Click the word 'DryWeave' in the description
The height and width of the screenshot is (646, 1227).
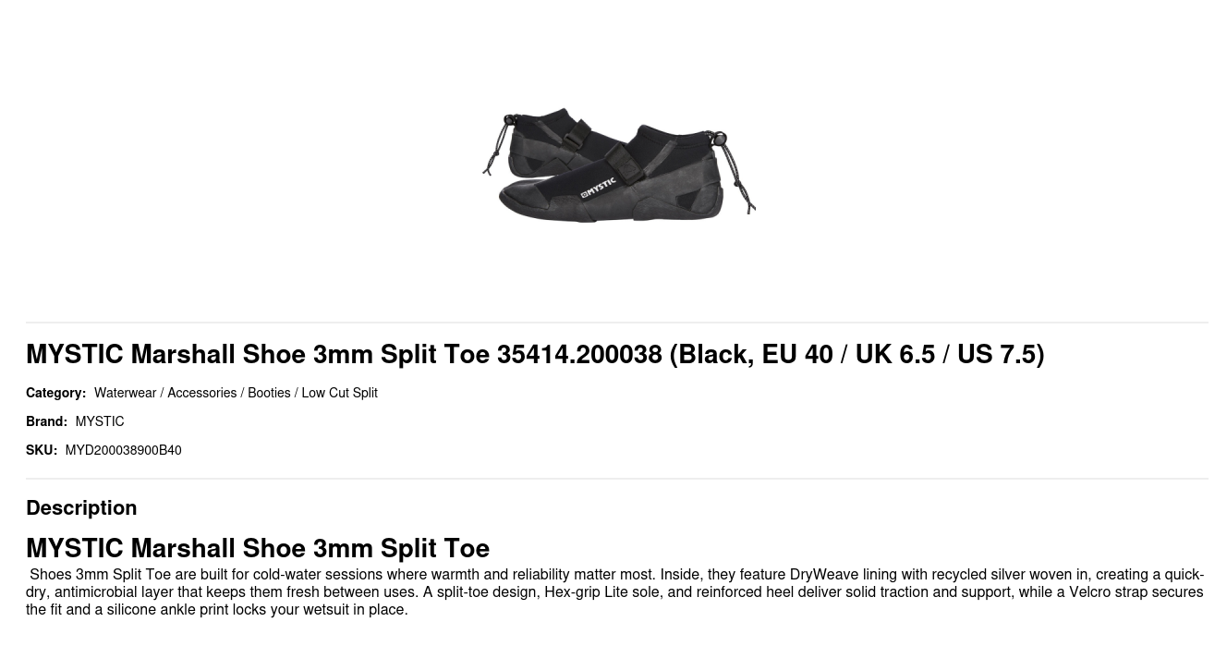click(823, 575)
